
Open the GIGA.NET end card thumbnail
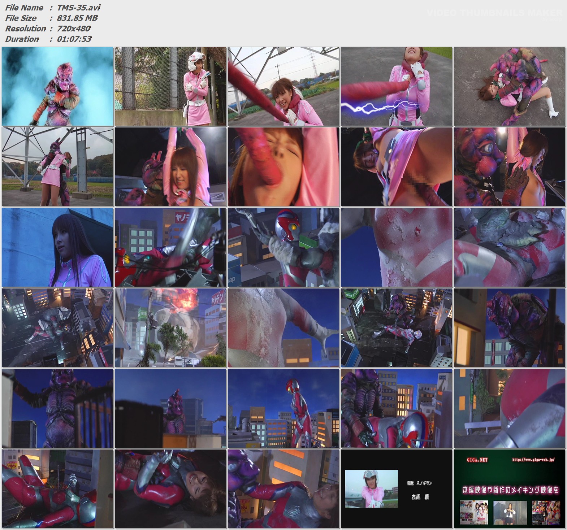(x=510, y=489)
